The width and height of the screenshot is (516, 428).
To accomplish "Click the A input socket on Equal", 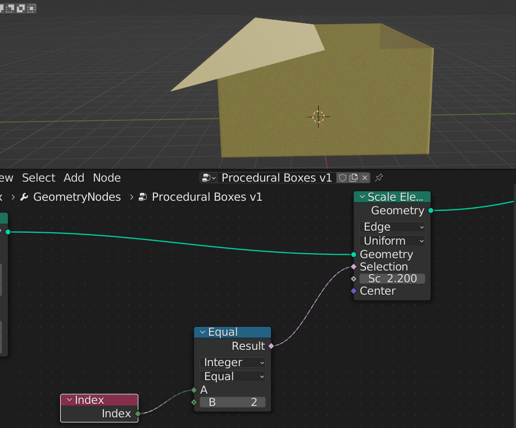I will [194, 390].
